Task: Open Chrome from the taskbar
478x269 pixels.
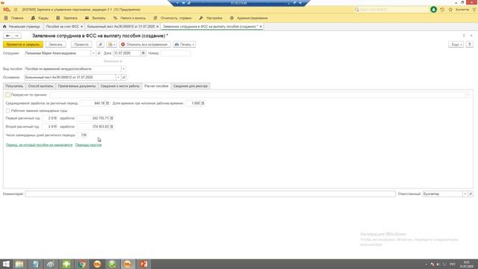Action: (x=81, y=264)
